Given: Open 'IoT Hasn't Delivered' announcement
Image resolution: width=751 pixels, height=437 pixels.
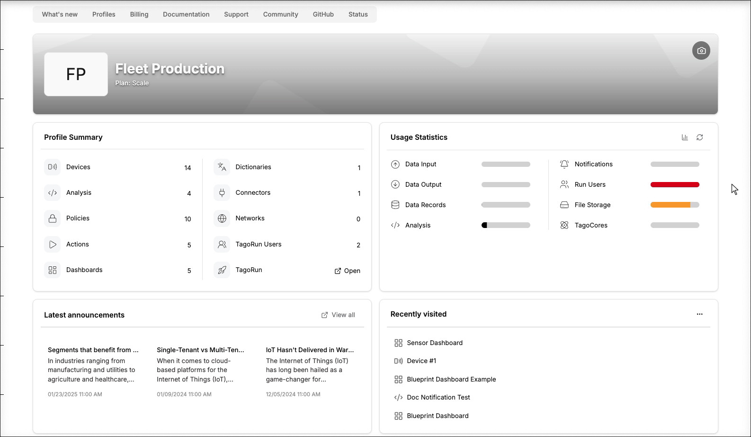Looking at the screenshot, I should click(310, 350).
